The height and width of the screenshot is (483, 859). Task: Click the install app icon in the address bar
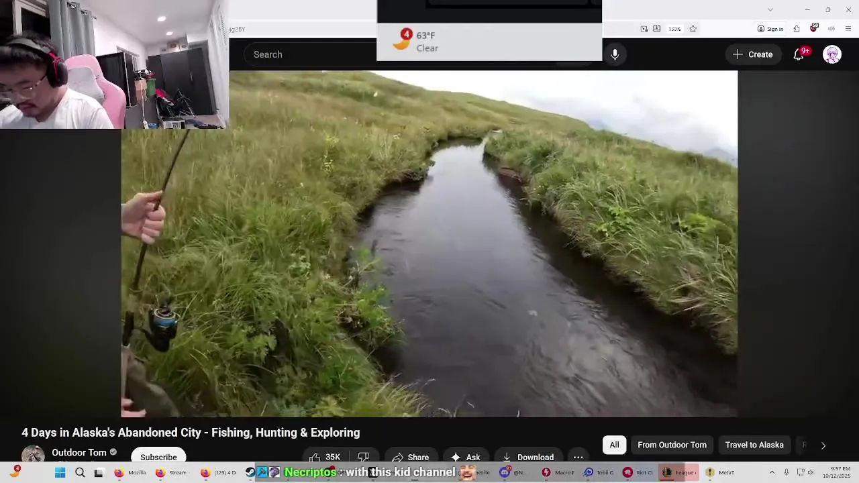(657, 29)
